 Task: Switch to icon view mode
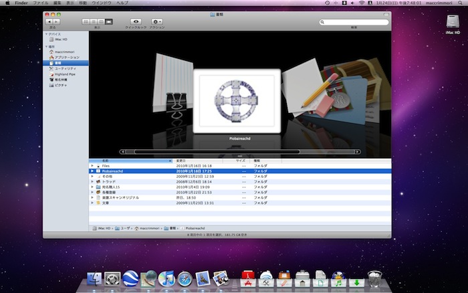tap(86, 22)
